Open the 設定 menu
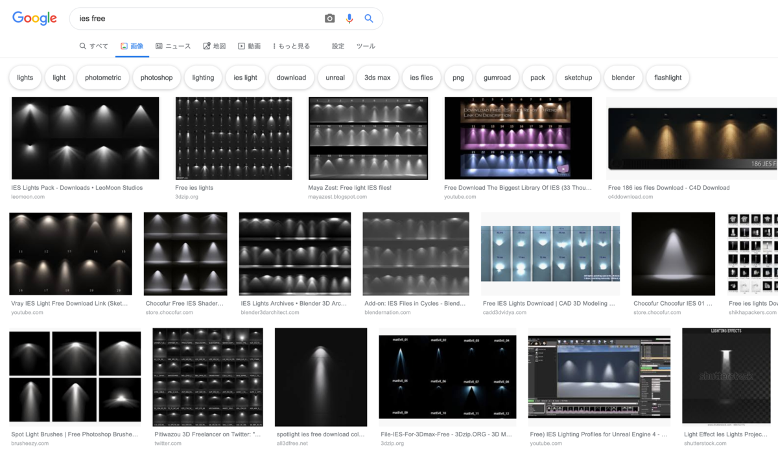Image resolution: width=778 pixels, height=452 pixels. click(x=337, y=46)
